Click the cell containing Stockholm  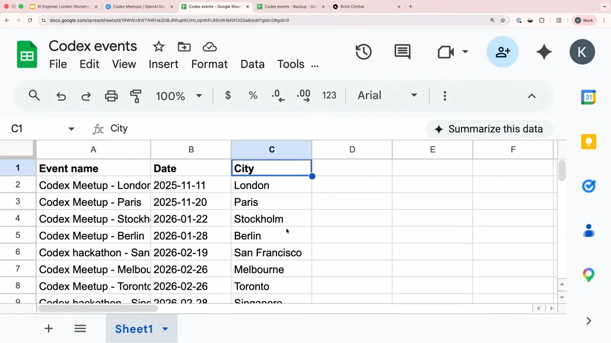coord(271,219)
